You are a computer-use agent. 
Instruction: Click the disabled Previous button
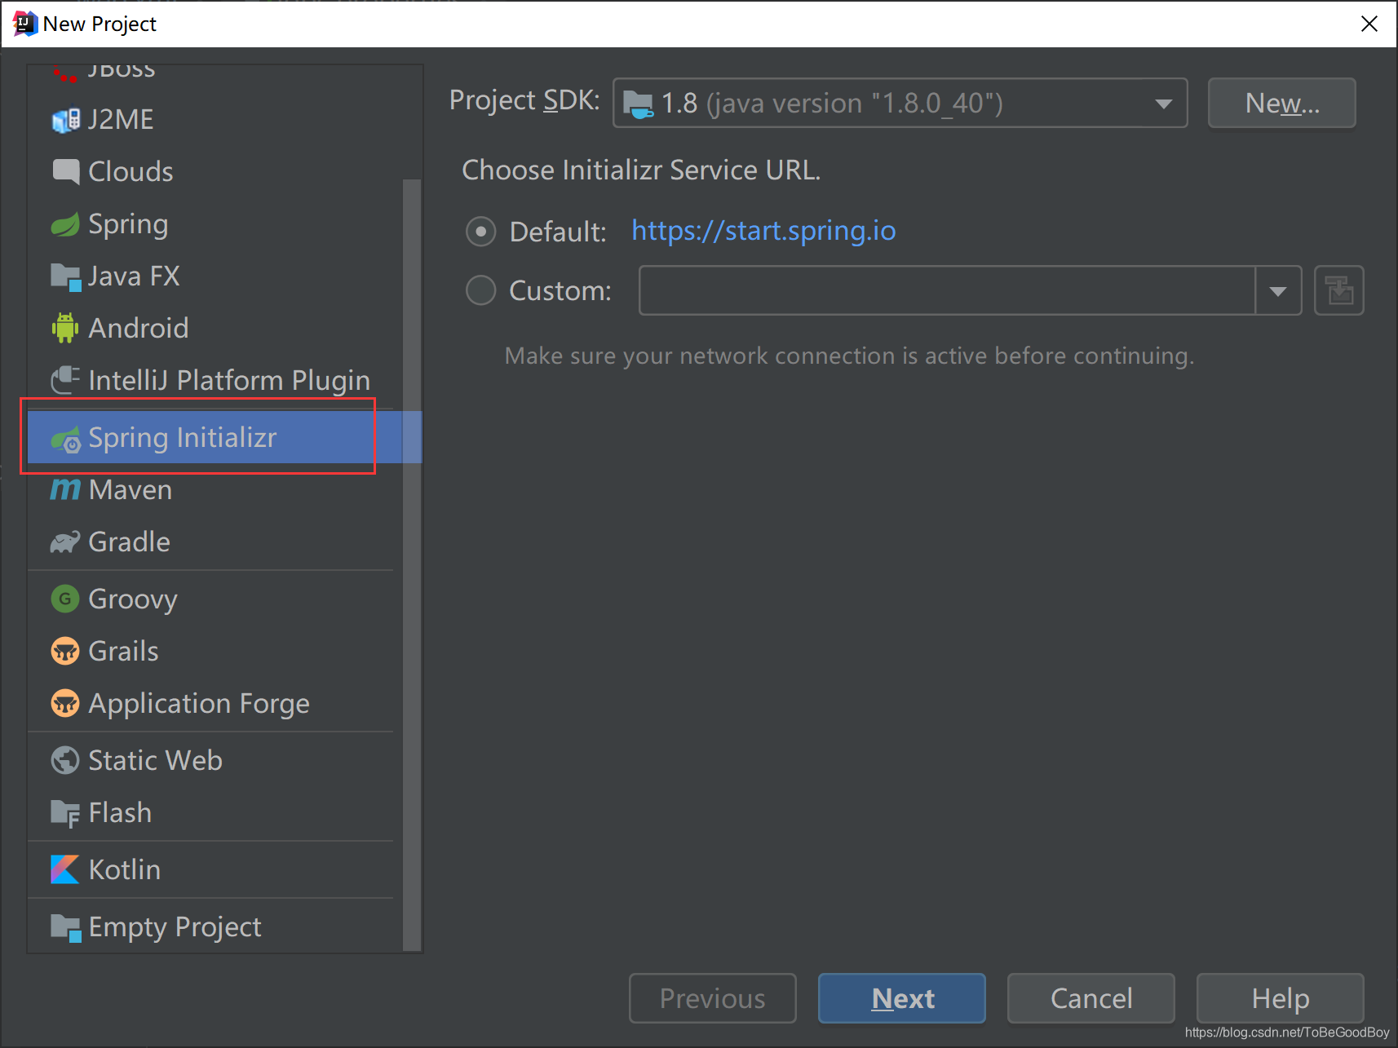[713, 998]
